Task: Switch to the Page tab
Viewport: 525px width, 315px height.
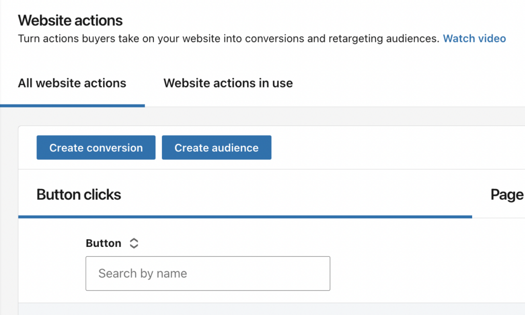Action: tap(507, 195)
